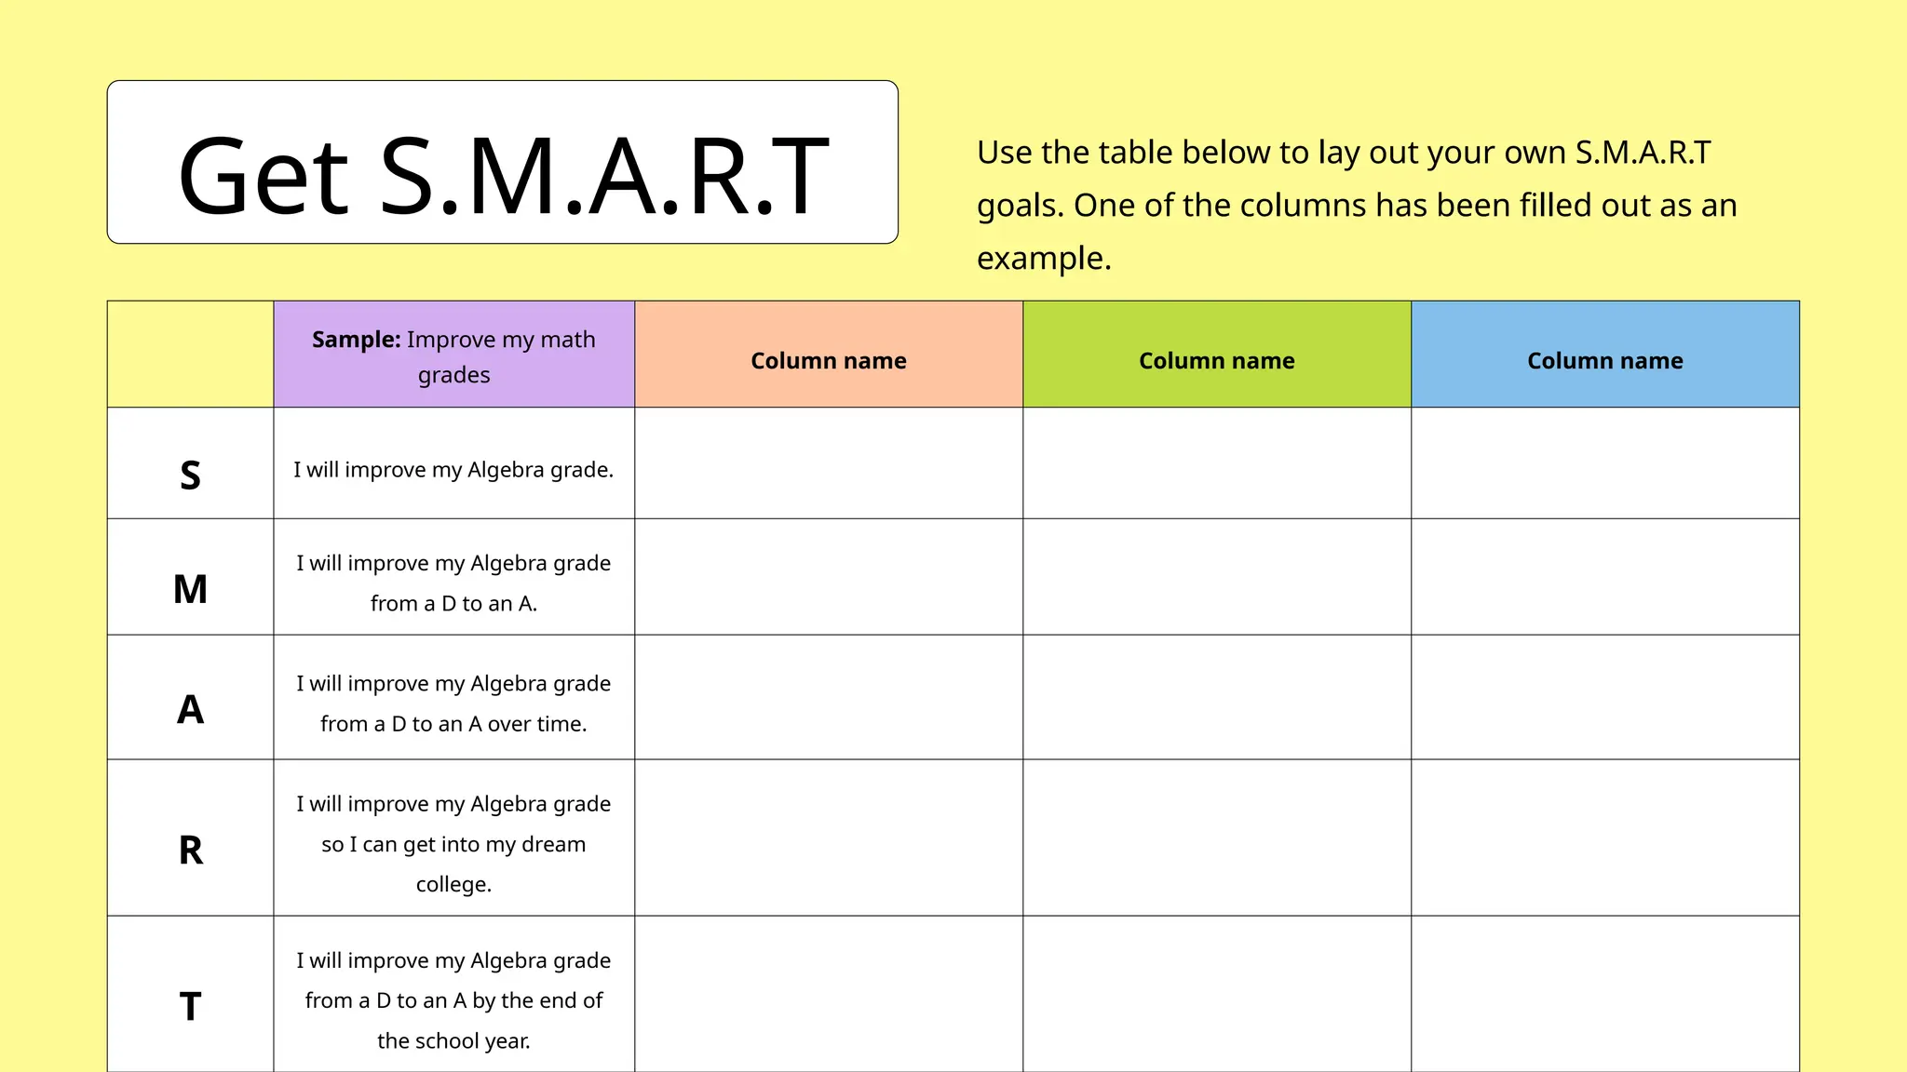This screenshot has width=1907, height=1072.
Task: Select the 'from a D to an A.' sample cell
Action: pyautogui.click(x=454, y=577)
